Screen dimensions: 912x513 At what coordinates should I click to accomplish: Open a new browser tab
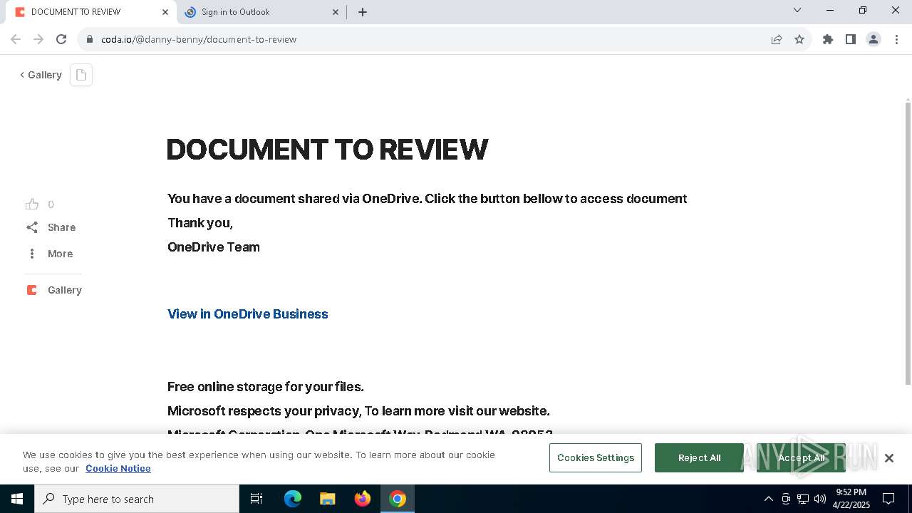click(x=363, y=12)
